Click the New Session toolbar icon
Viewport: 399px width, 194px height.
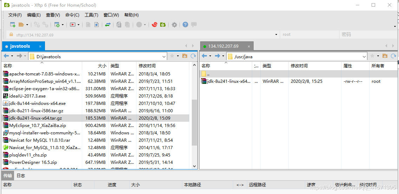13,25
